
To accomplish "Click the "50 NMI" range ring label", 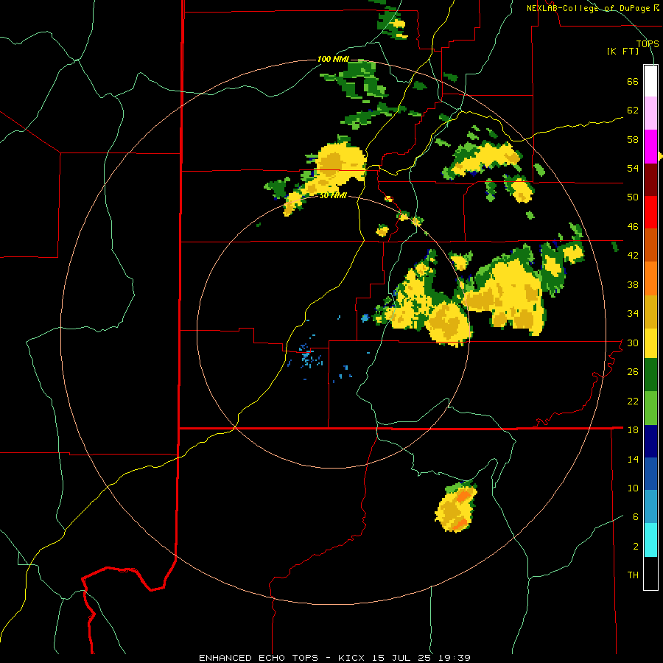I will click(x=333, y=195).
